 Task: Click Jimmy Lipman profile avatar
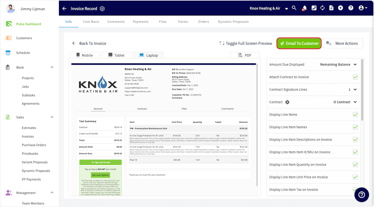(x=11, y=9)
